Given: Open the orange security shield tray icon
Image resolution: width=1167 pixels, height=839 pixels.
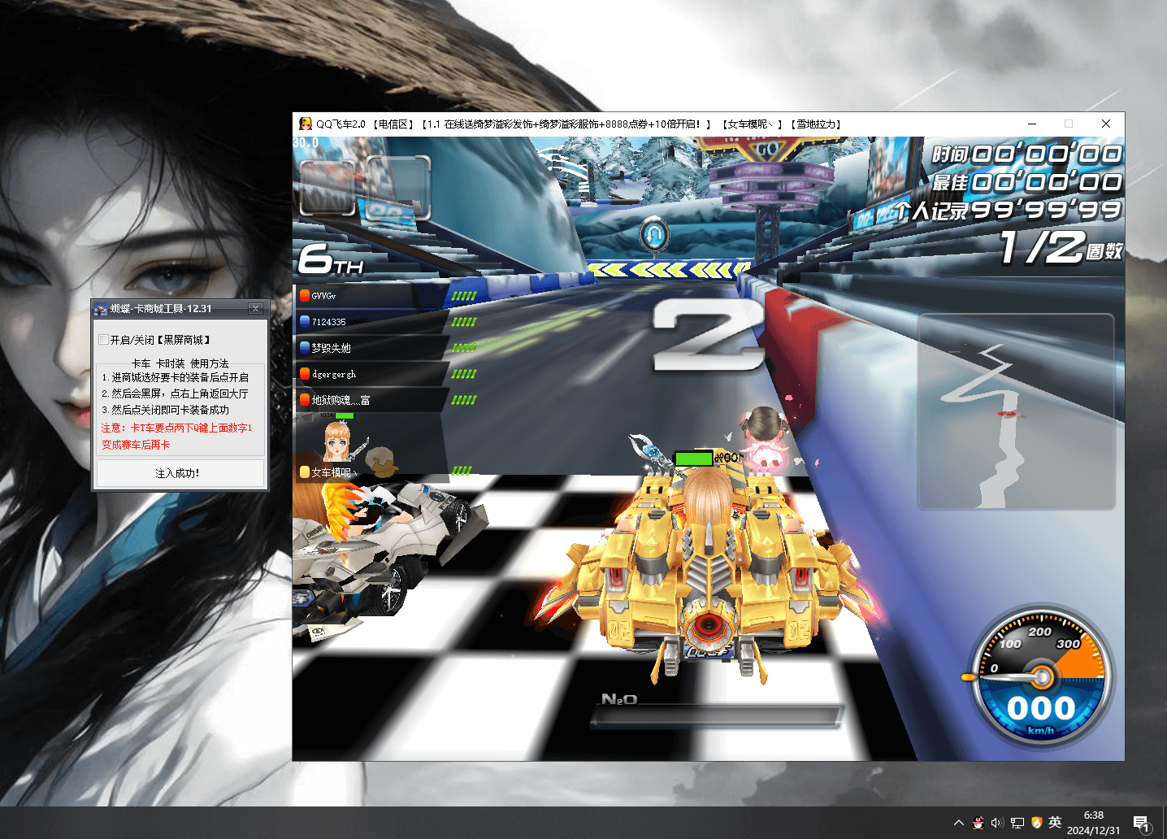Looking at the screenshot, I should click(x=1036, y=823).
